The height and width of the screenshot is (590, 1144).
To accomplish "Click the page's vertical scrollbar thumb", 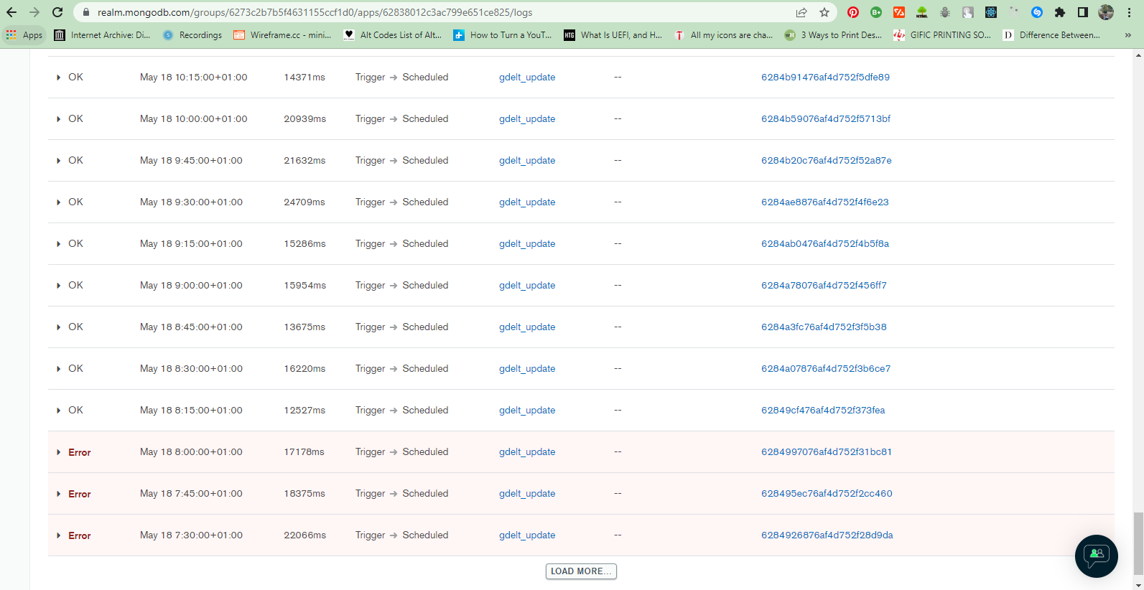I will [1138, 543].
